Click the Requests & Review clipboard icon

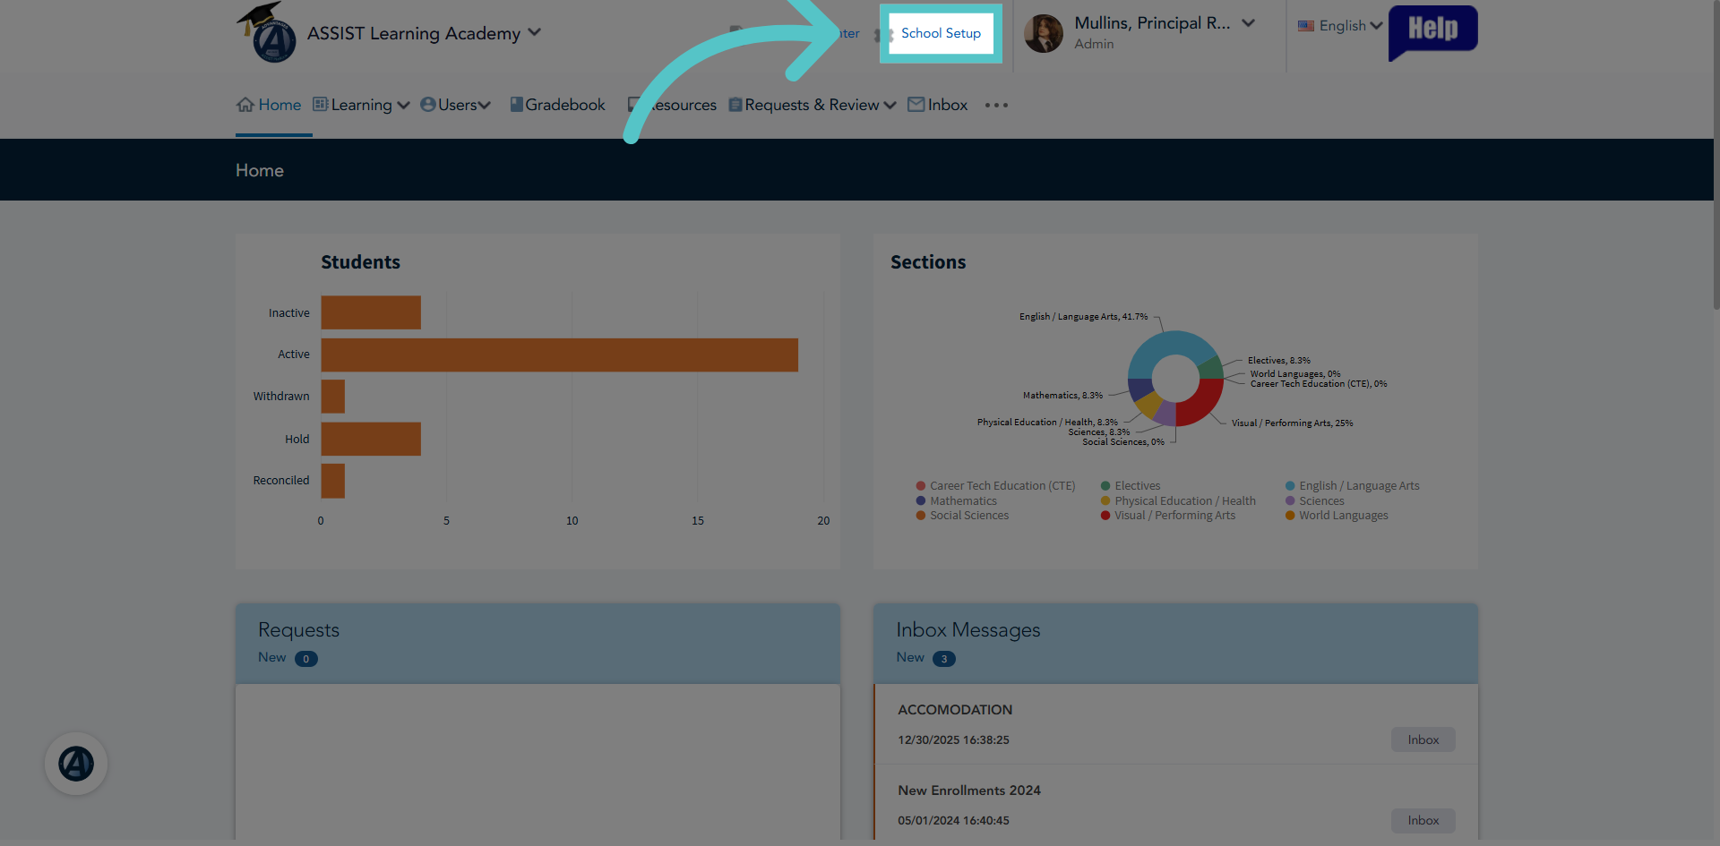[735, 104]
